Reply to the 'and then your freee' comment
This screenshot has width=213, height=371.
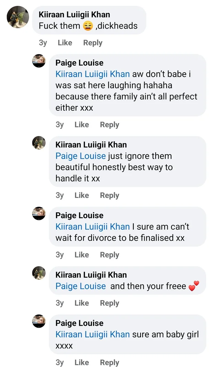(x=110, y=303)
